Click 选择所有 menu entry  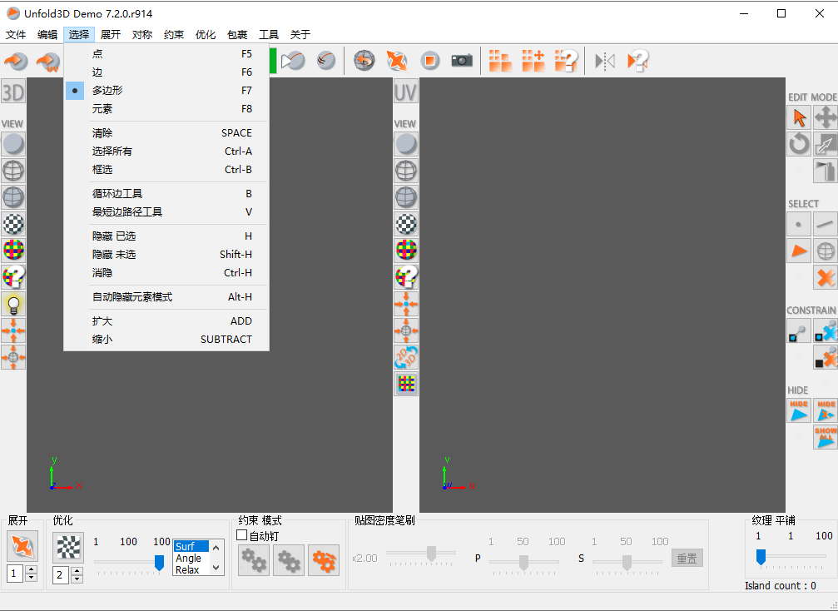[x=166, y=152]
